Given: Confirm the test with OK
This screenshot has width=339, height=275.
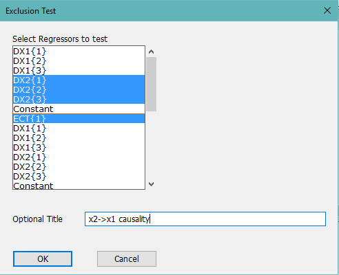Looking at the screenshot, I should pyautogui.click(x=43, y=259).
